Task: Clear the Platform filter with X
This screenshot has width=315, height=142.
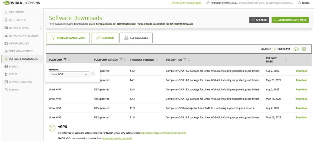Action: tap(93, 74)
